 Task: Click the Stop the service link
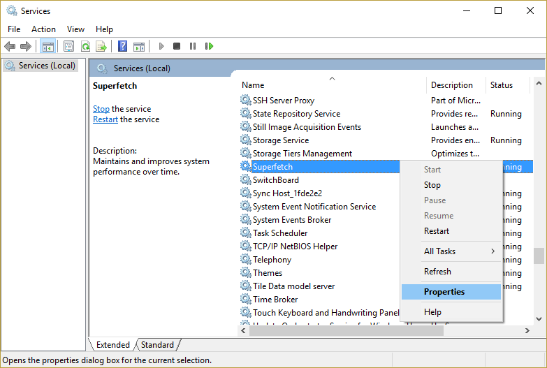(101, 109)
